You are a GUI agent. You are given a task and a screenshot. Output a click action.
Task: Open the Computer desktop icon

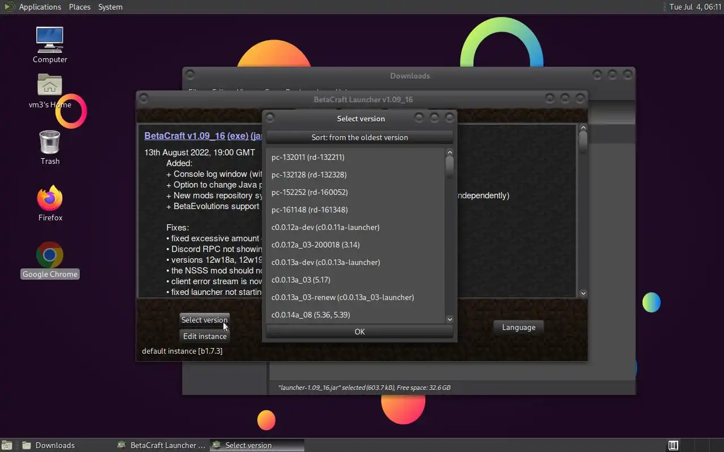50,44
